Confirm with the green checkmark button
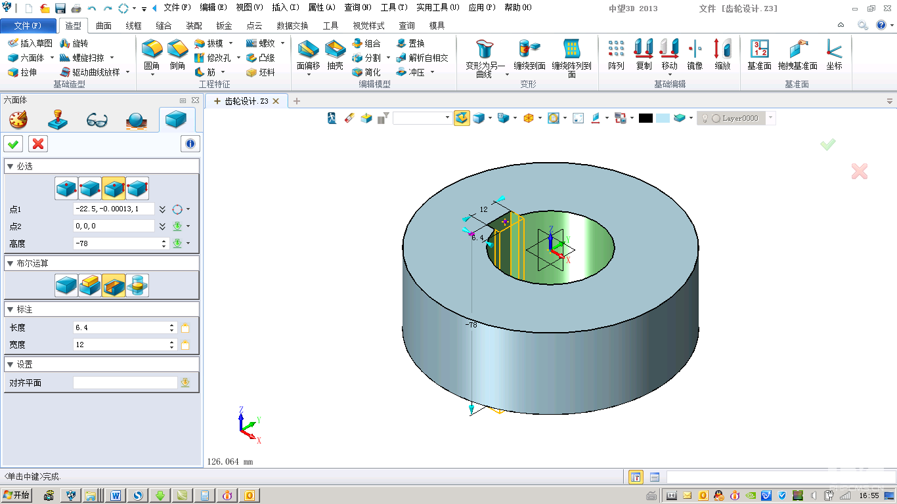 coord(12,144)
